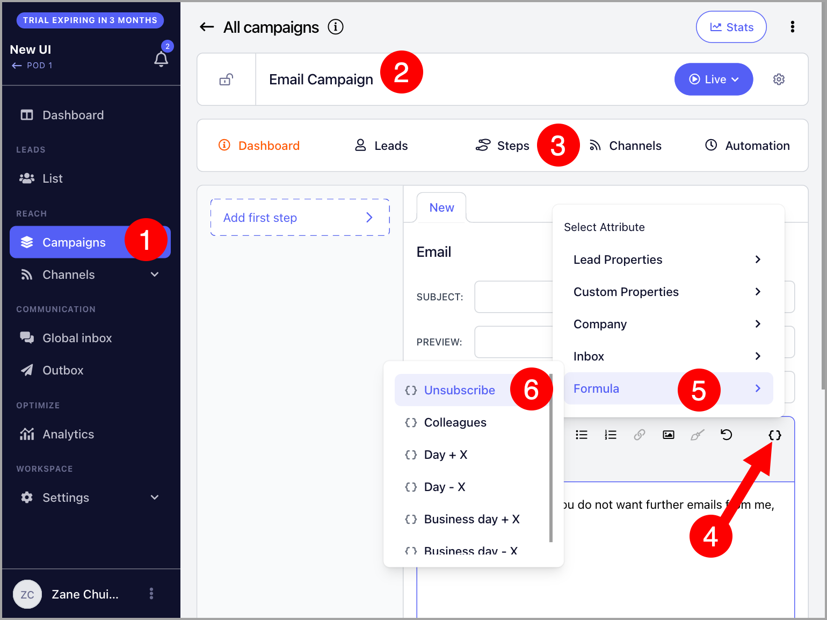
Task: Click the ZC user avatar
Action: (x=27, y=594)
